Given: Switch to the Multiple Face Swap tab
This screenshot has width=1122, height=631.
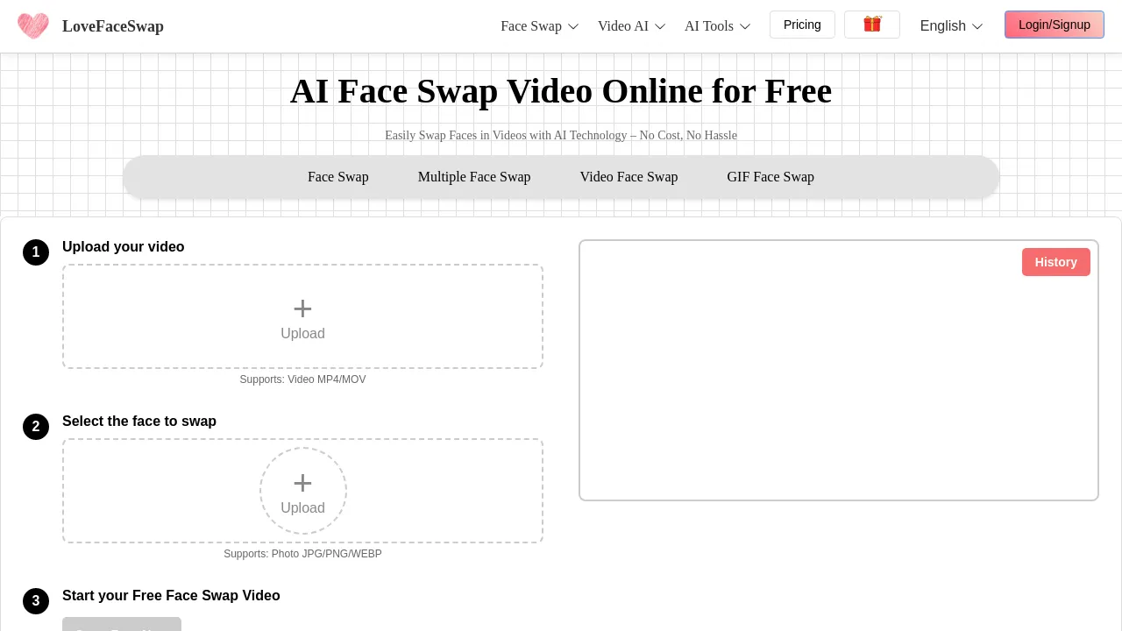Looking at the screenshot, I should (x=474, y=177).
